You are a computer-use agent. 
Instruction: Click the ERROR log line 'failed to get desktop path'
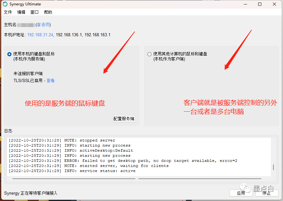[x=123, y=161]
